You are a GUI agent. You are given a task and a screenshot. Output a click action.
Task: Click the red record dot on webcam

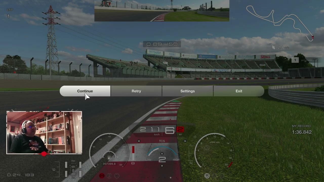(44, 154)
